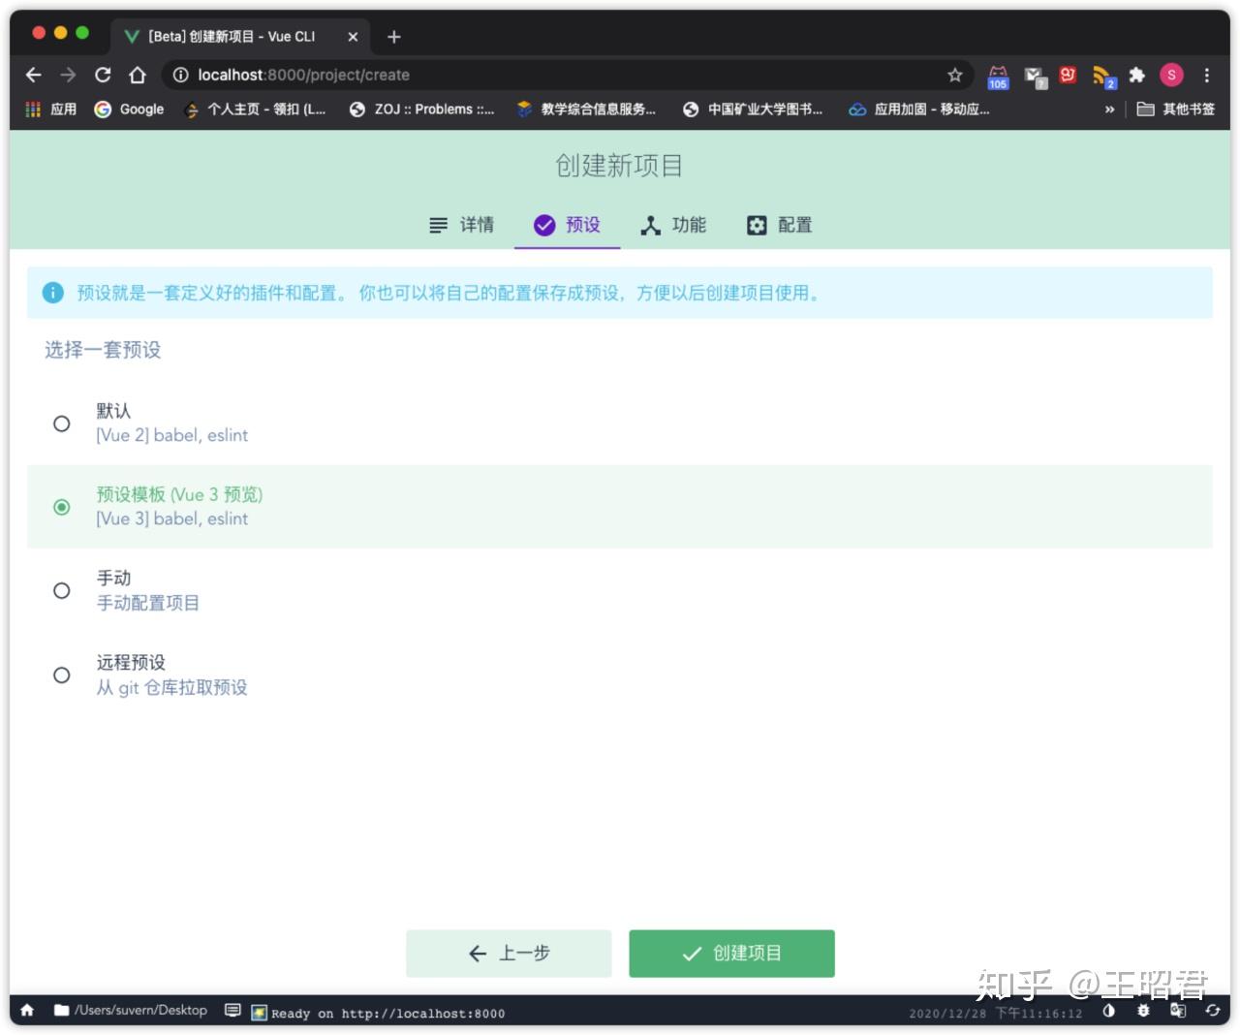The width and height of the screenshot is (1240, 1035).
Task: Click the terminal output icon near Ready on
Action: pos(259,1012)
